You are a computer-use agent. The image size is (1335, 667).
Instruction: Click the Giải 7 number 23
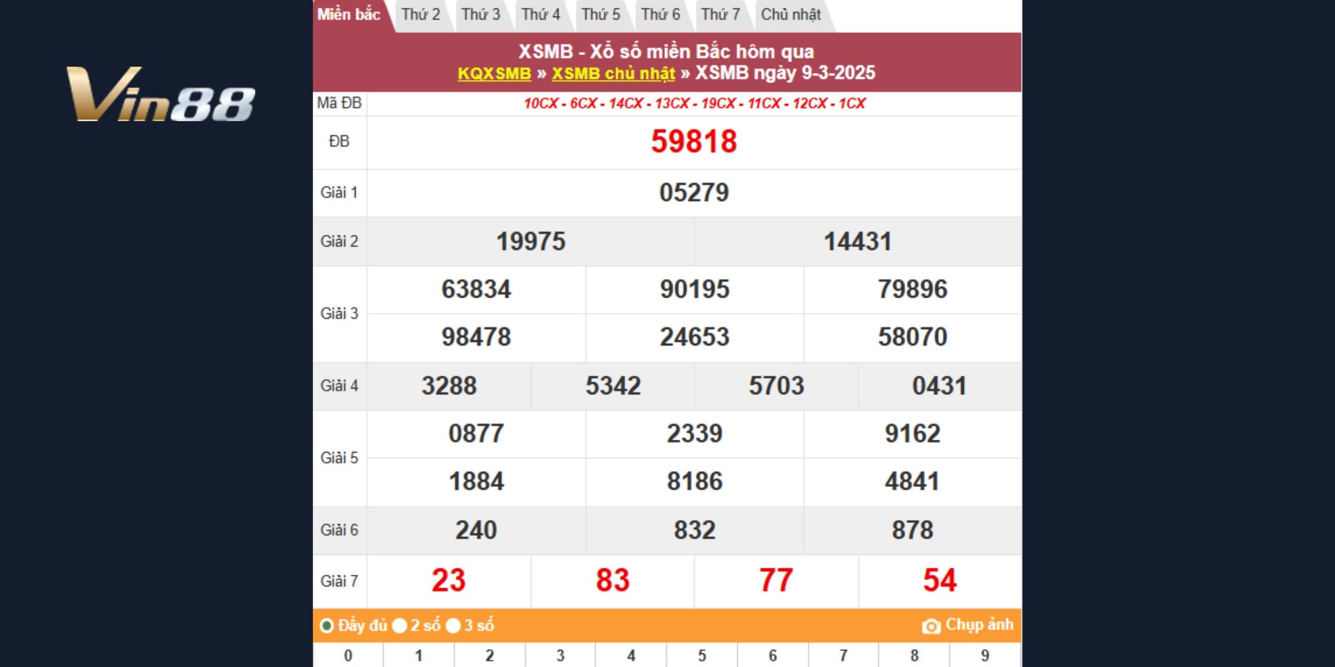[x=449, y=581]
